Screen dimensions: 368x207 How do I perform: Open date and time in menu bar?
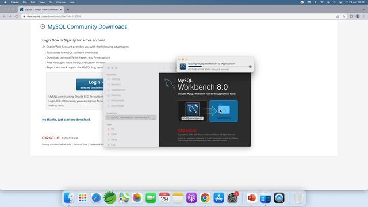tap(355, 2)
